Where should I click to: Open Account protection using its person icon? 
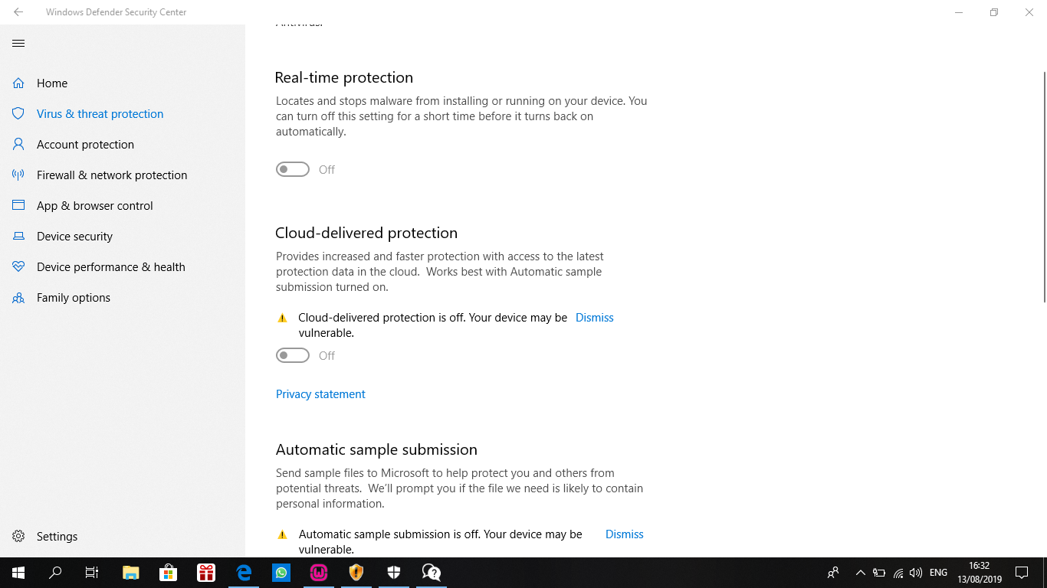point(18,144)
